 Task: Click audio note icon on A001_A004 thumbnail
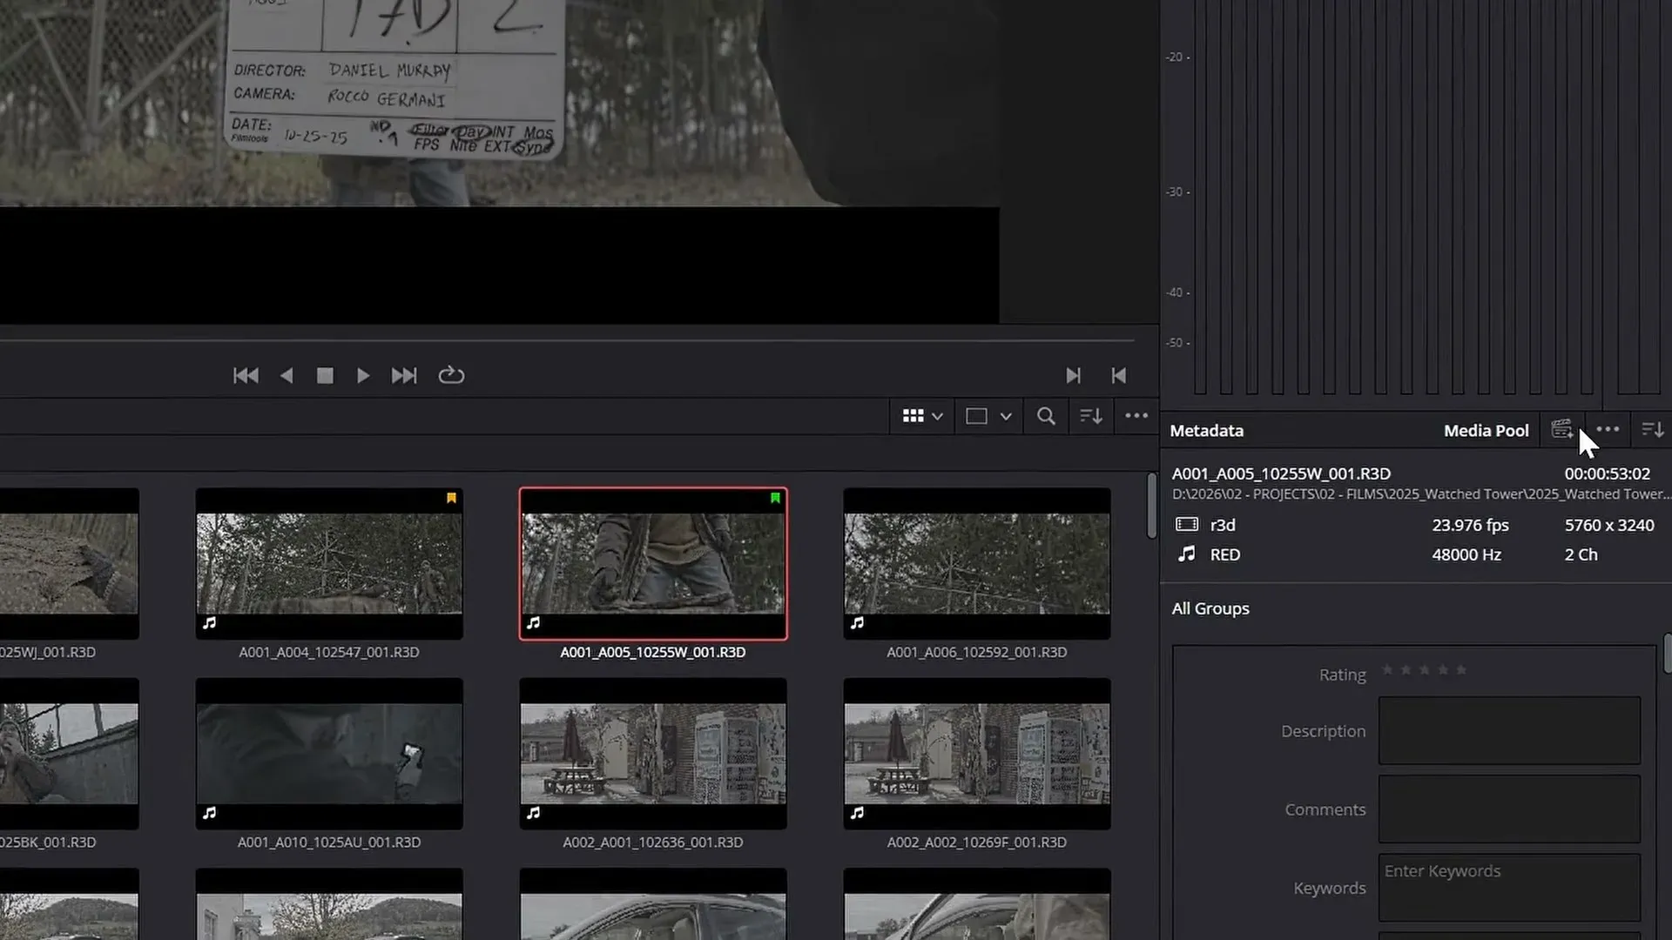[x=209, y=623]
